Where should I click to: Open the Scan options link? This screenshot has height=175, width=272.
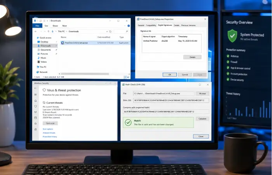(x=48, y=129)
